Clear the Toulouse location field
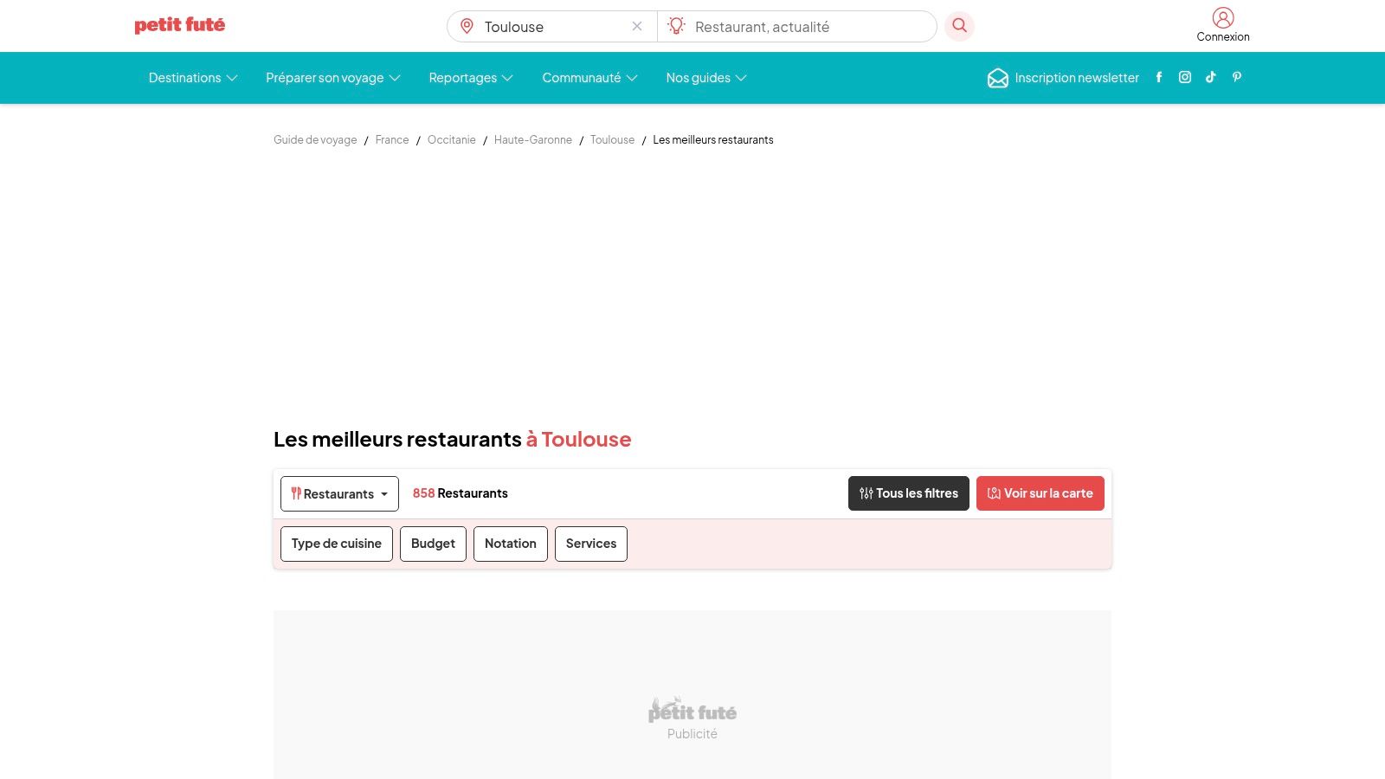Image resolution: width=1385 pixels, height=779 pixels. click(637, 26)
